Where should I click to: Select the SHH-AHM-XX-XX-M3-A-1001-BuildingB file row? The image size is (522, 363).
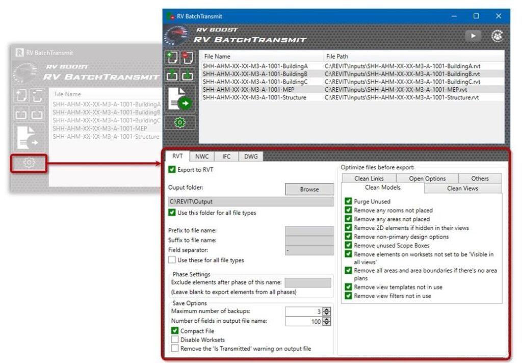point(352,74)
